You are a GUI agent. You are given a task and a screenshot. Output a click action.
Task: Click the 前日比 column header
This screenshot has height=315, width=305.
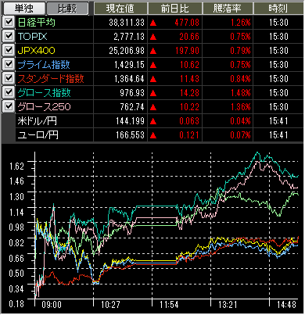pos(175,9)
